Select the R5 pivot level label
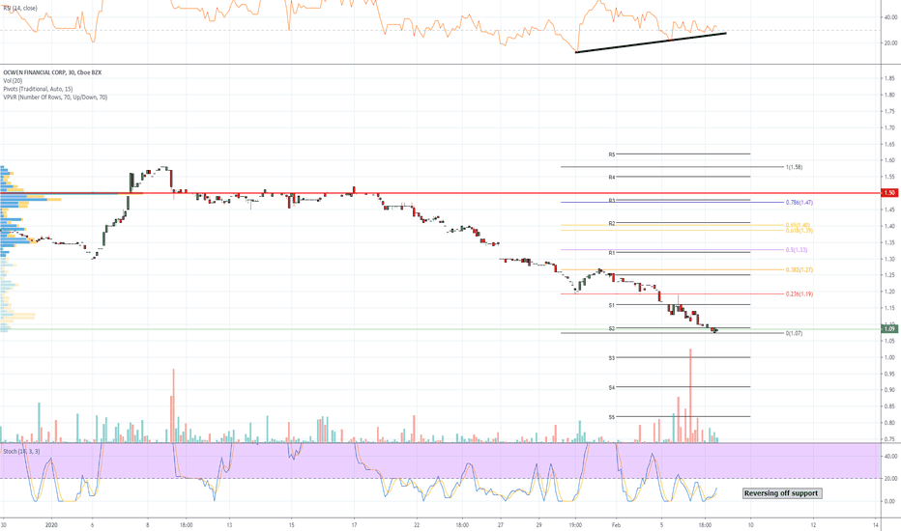Screen dimensions: 901x531 [612, 154]
